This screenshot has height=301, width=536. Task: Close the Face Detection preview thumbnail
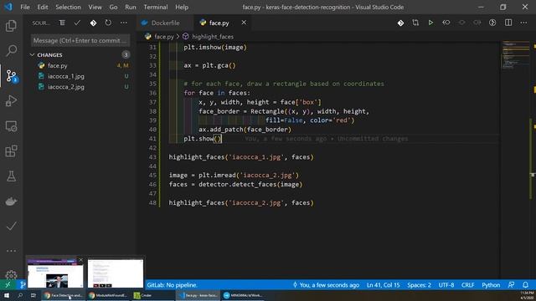(x=80, y=260)
